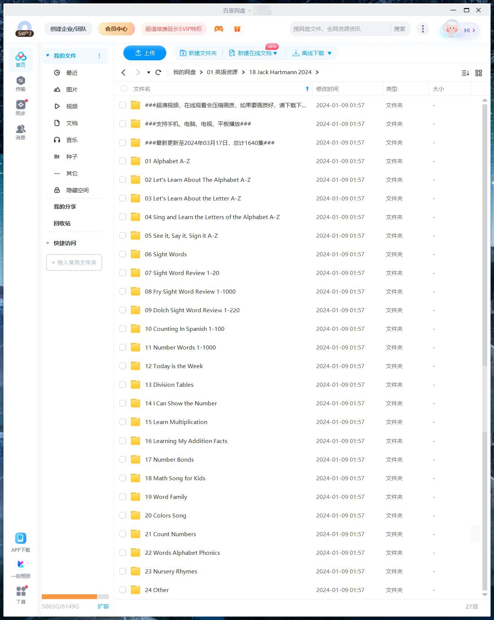Click the 上传 upload button
This screenshot has width=494, height=620.
tap(145, 53)
